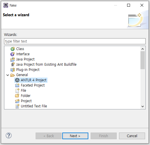This screenshot has height=145, width=150.
Task: Click the wizard list scrollbar thumb
Action: tap(142, 60)
